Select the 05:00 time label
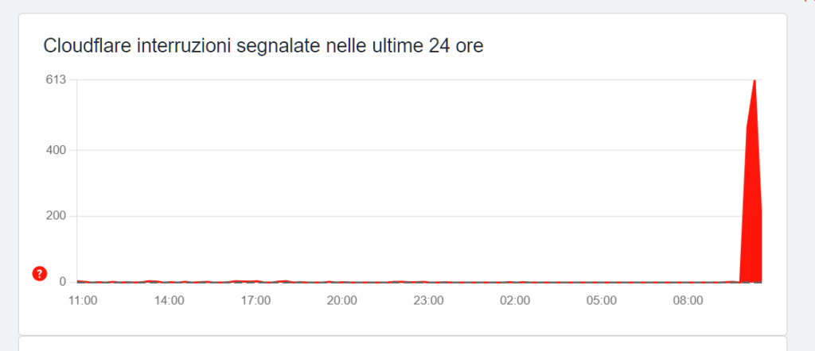The width and height of the screenshot is (815, 351). (602, 301)
